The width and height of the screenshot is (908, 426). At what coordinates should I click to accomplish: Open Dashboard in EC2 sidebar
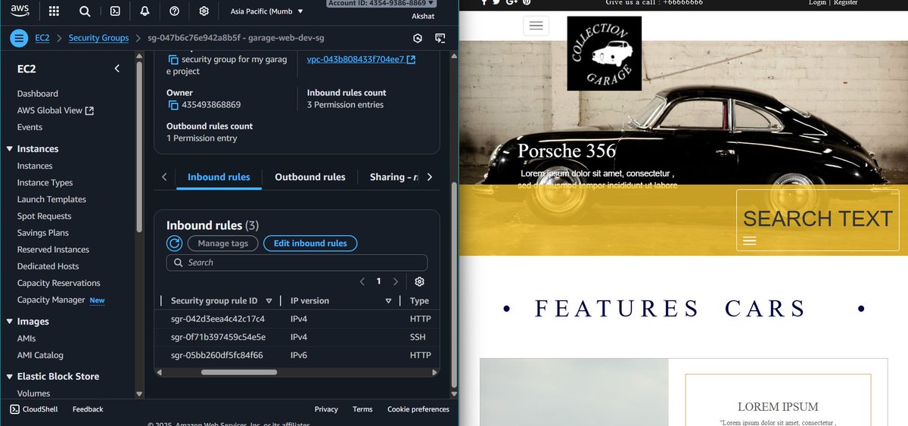pyautogui.click(x=38, y=94)
